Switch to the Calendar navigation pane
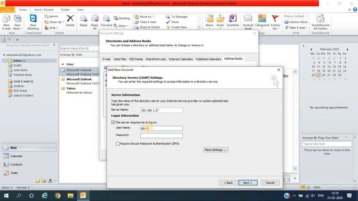 coord(29,156)
